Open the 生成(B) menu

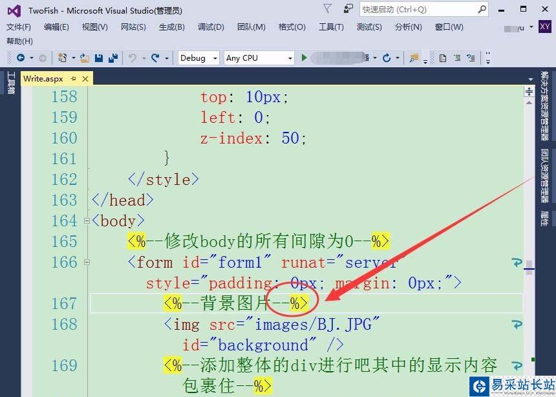(172, 27)
